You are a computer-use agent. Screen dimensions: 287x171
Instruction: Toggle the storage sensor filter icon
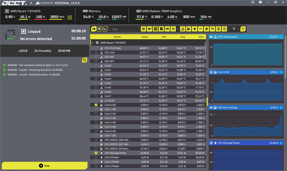coord(161,29)
